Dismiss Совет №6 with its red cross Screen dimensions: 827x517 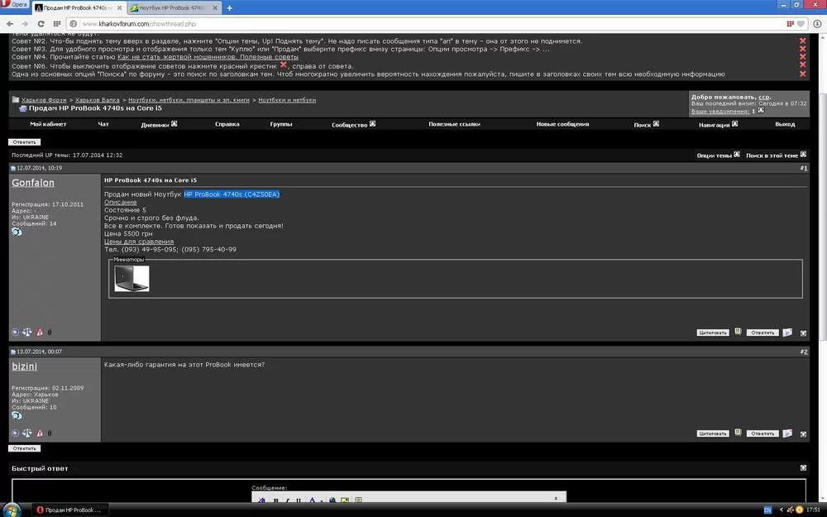click(802, 65)
